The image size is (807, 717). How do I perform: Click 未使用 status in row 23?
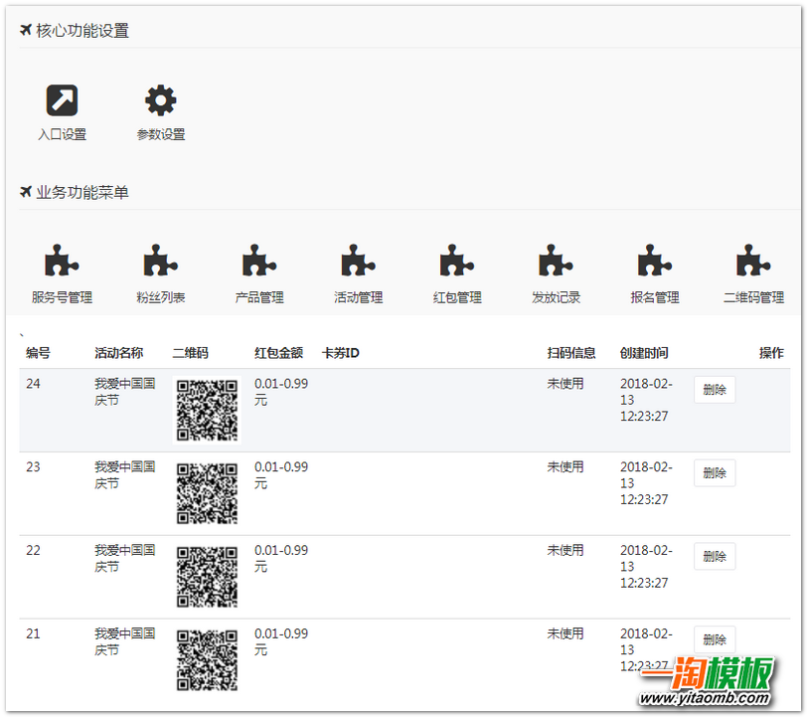click(565, 467)
